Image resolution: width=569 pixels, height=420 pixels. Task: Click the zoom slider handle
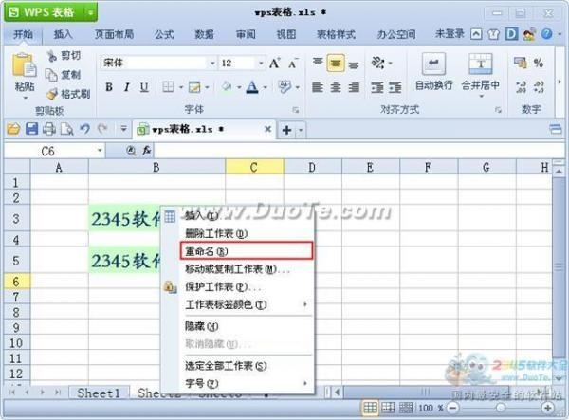(x=501, y=408)
